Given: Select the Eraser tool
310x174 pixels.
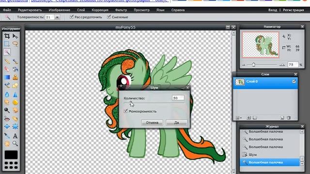Looking at the screenshot, I should pos(7,69).
